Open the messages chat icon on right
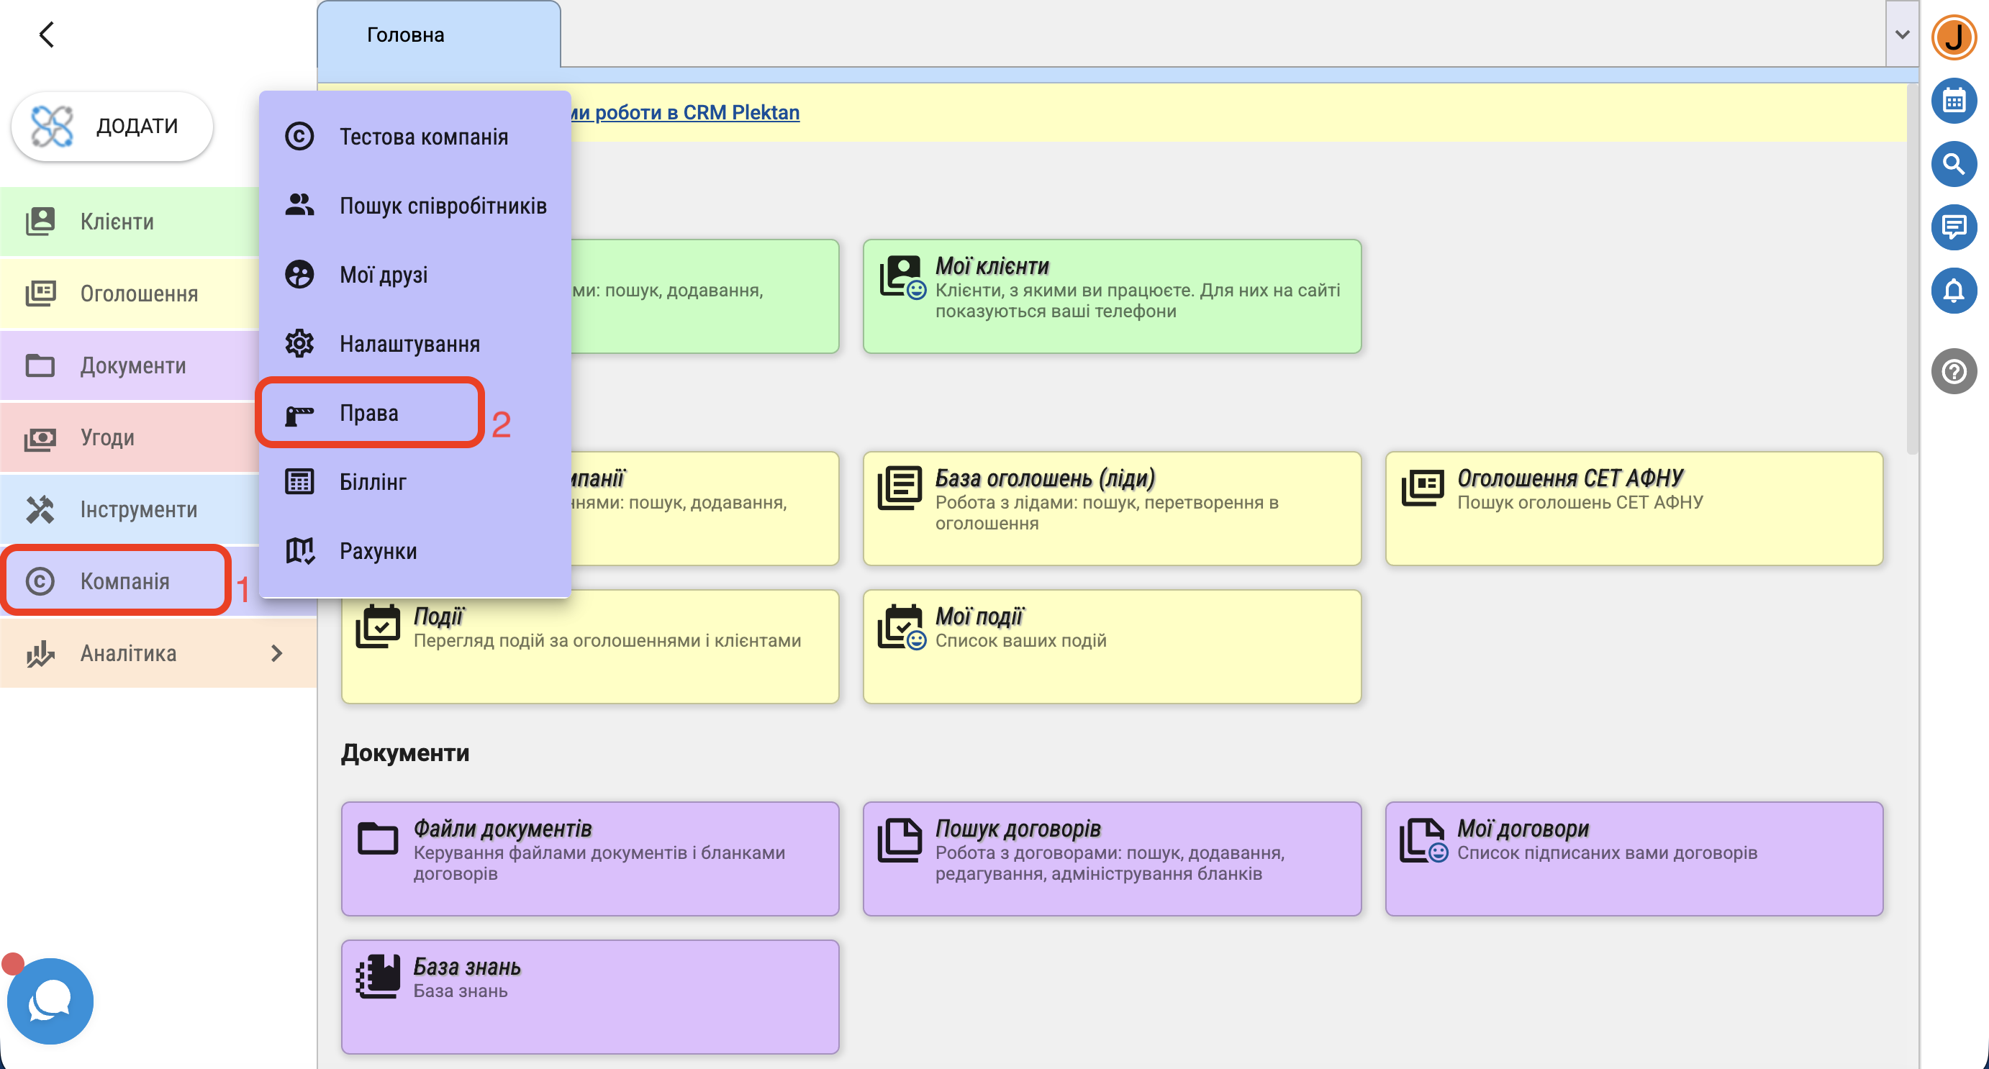This screenshot has width=1989, height=1069. tap(1953, 227)
